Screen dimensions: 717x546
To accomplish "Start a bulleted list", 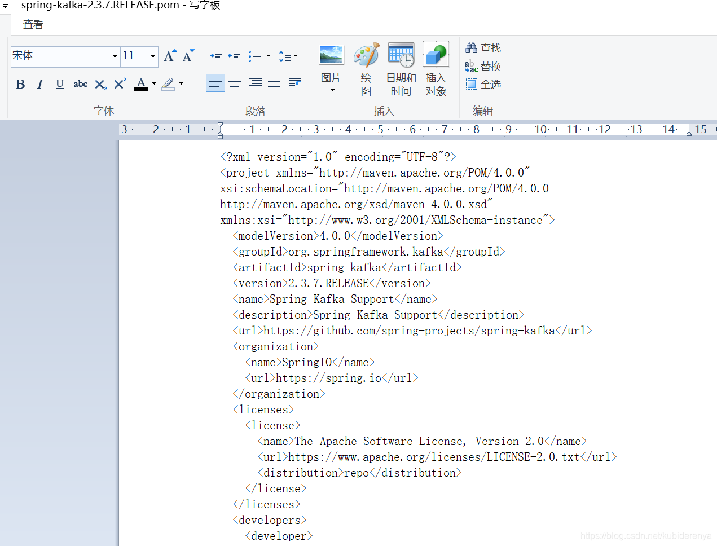I will click(x=255, y=56).
